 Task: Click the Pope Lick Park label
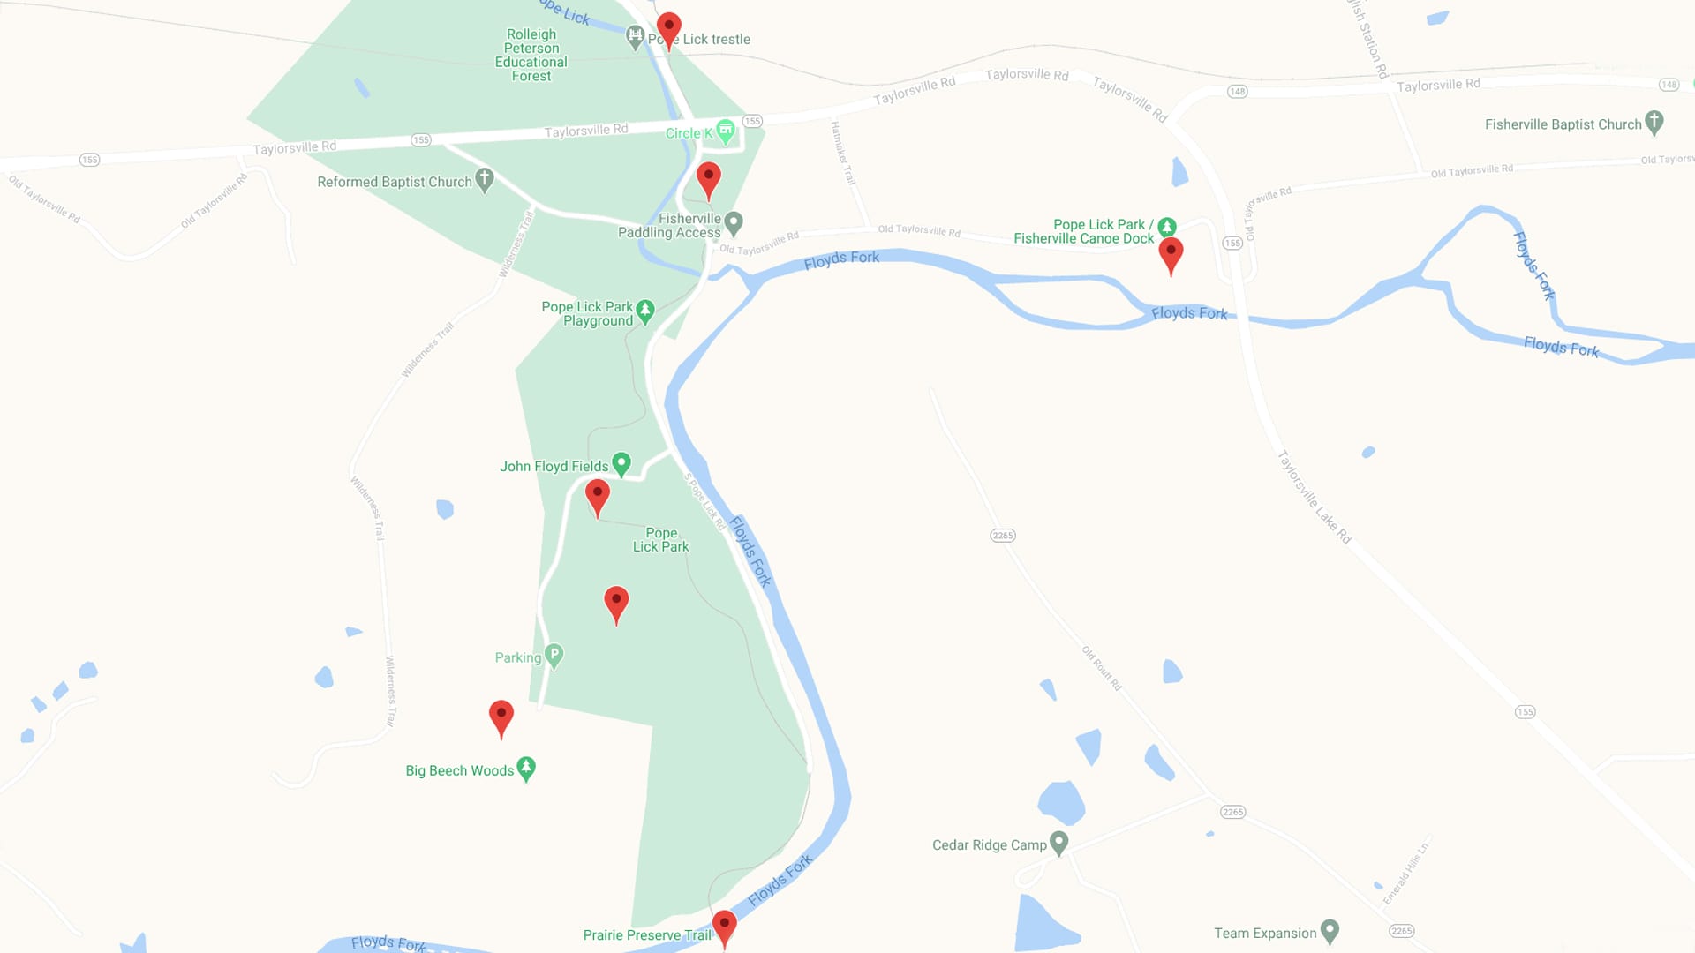[661, 540]
